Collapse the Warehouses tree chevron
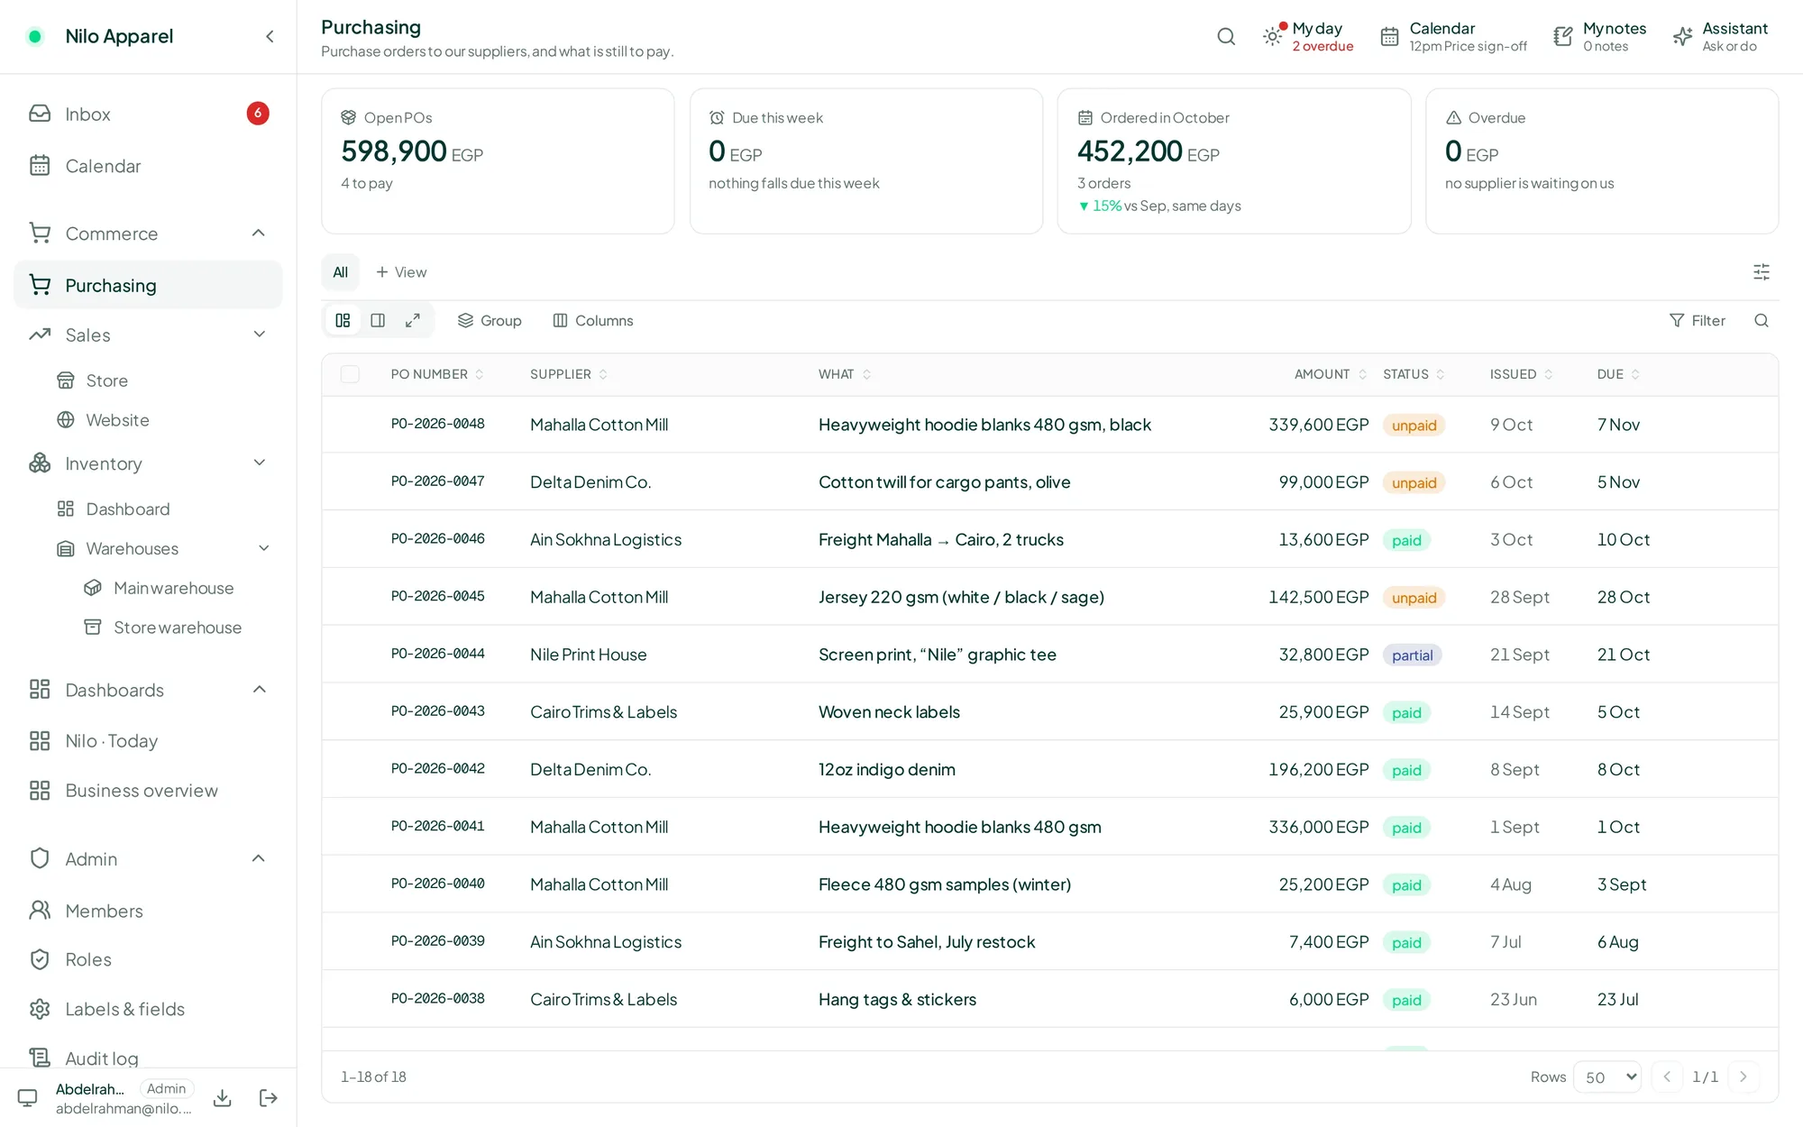 click(x=264, y=548)
